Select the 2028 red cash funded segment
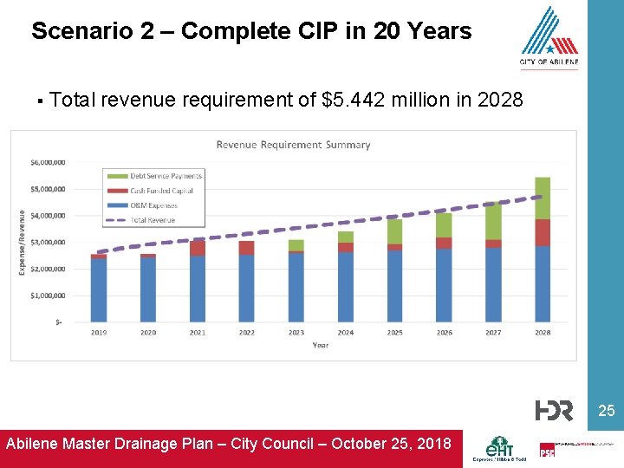624x468 pixels. 543,233
